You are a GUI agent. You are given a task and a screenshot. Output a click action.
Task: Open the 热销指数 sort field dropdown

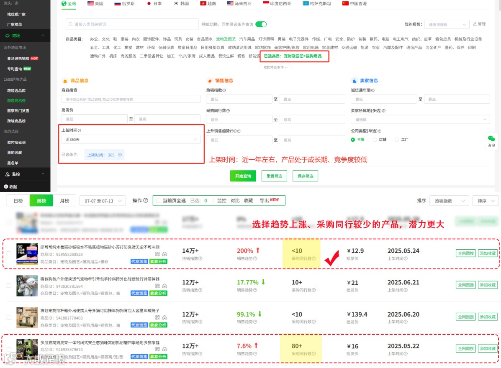(450, 201)
